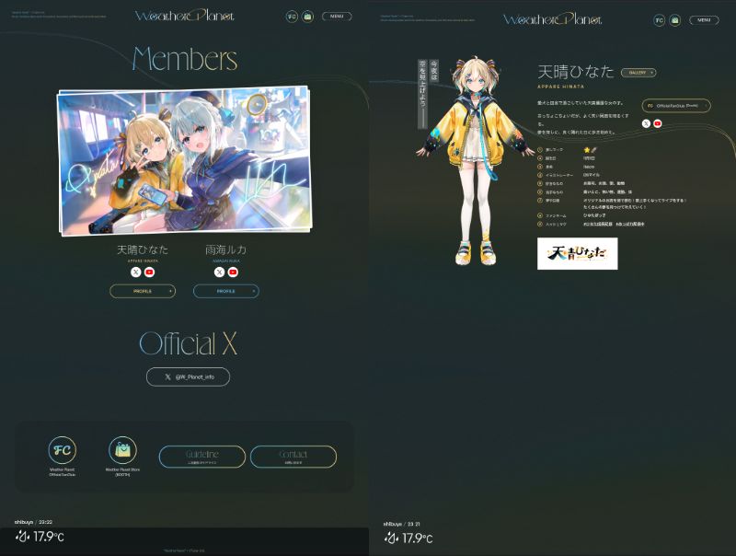This screenshot has width=736, height=556.
Task: Open the YouTube icon on the profile page
Action: point(658,123)
